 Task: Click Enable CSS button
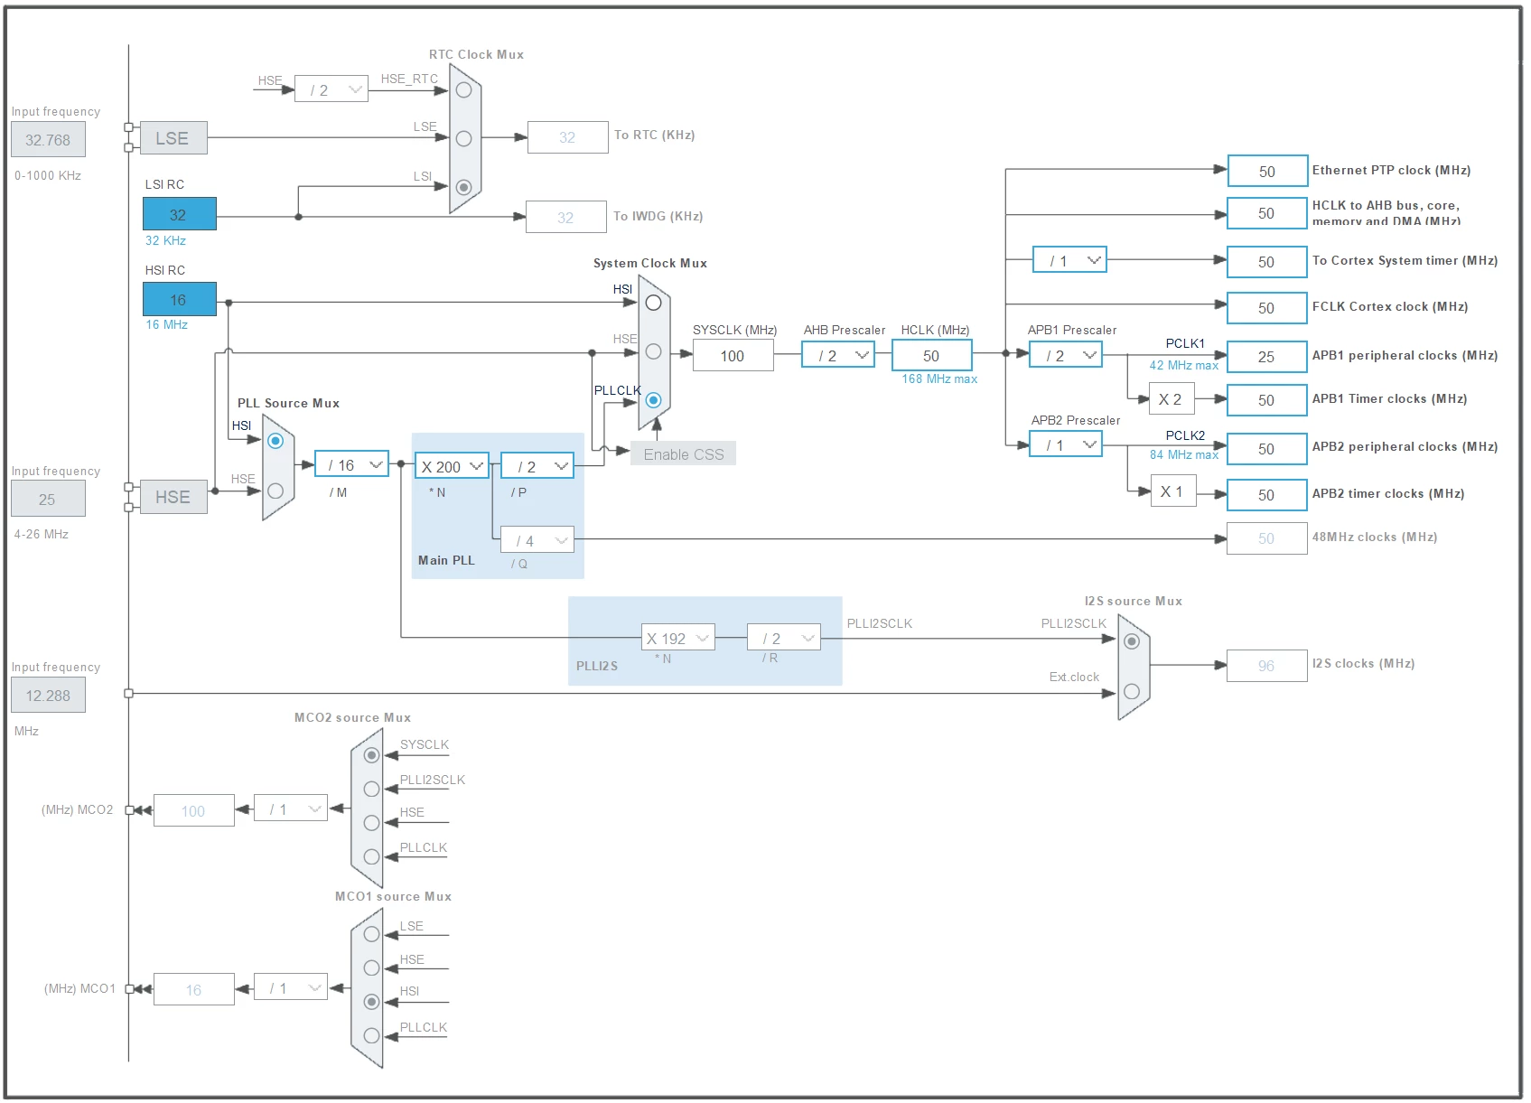tap(684, 454)
